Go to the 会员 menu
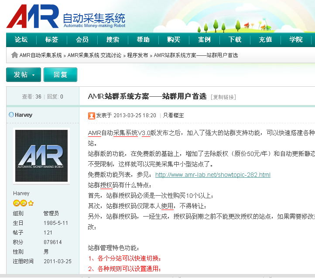Viewport: 315px width, 278px height. point(82,40)
